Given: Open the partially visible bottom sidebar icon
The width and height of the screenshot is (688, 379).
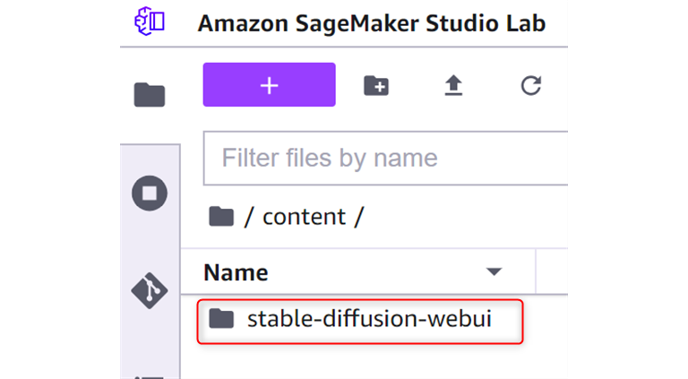Looking at the screenshot, I should pyautogui.click(x=150, y=374).
